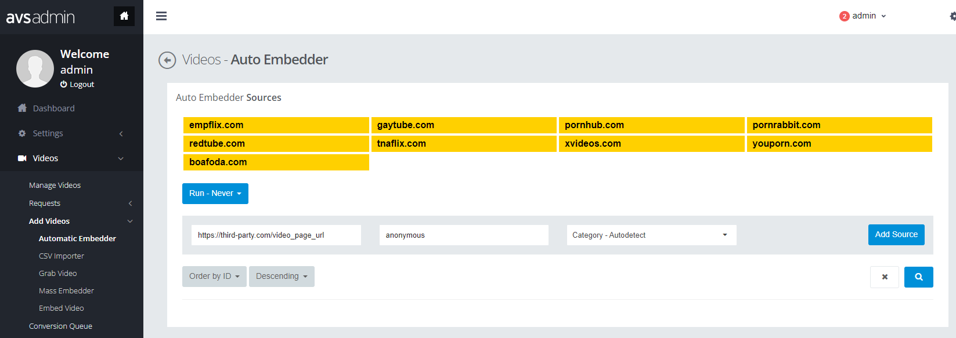The height and width of the screenshot is (338, 956).
Task: Click the Dashboard house icon in sidebar
Action: tap(22, 108)
